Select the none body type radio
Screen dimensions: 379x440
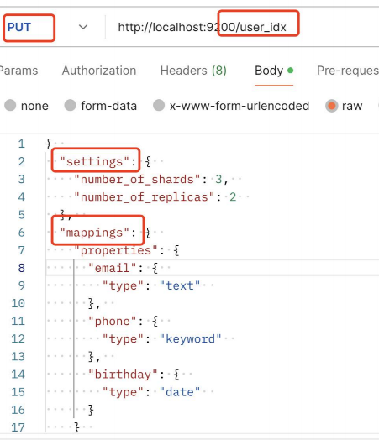point(10,106)
